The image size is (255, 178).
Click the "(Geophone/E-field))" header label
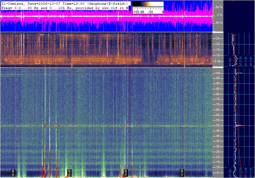[x=107, y=3]
